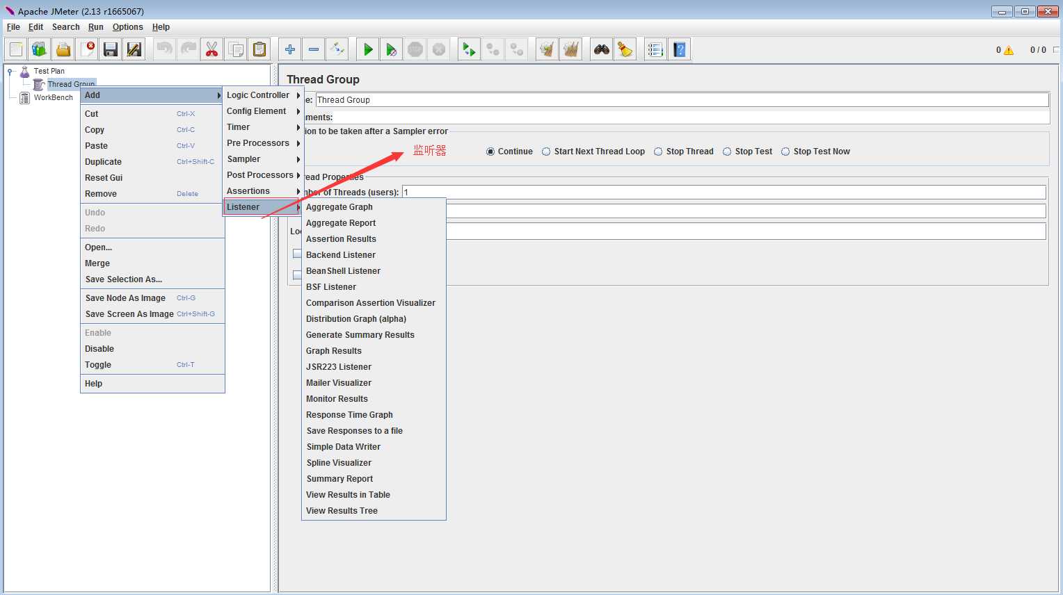The width and height of the screenshot is (1063, 595).
Task: Click the clipboard Paste icon
Action: [259, 49]
